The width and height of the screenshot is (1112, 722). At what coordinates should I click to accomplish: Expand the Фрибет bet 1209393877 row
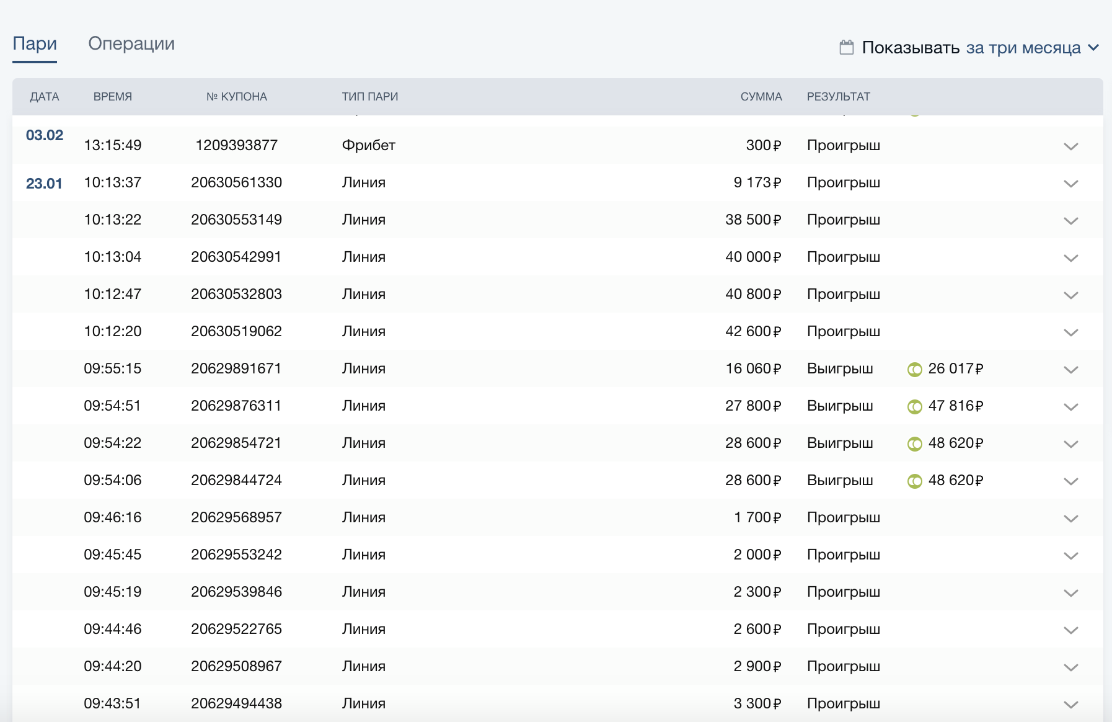pos(1070,146)
